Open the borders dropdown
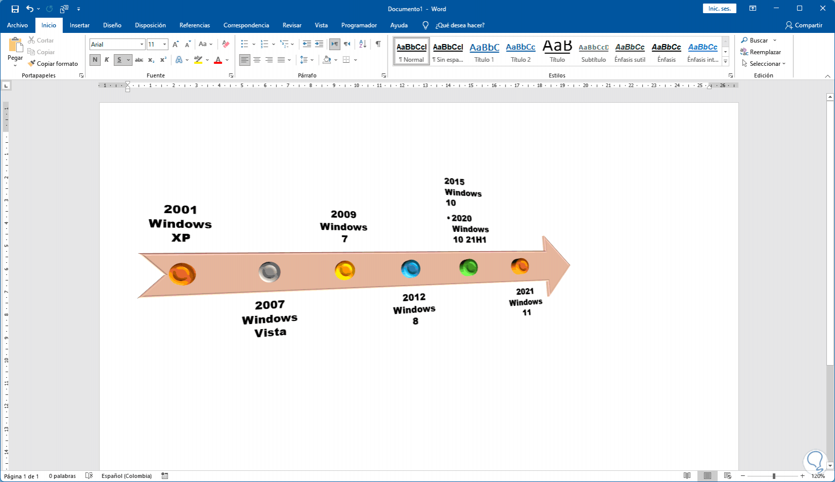Viewport: 835px width, 482px height. (x=355, y=60)
